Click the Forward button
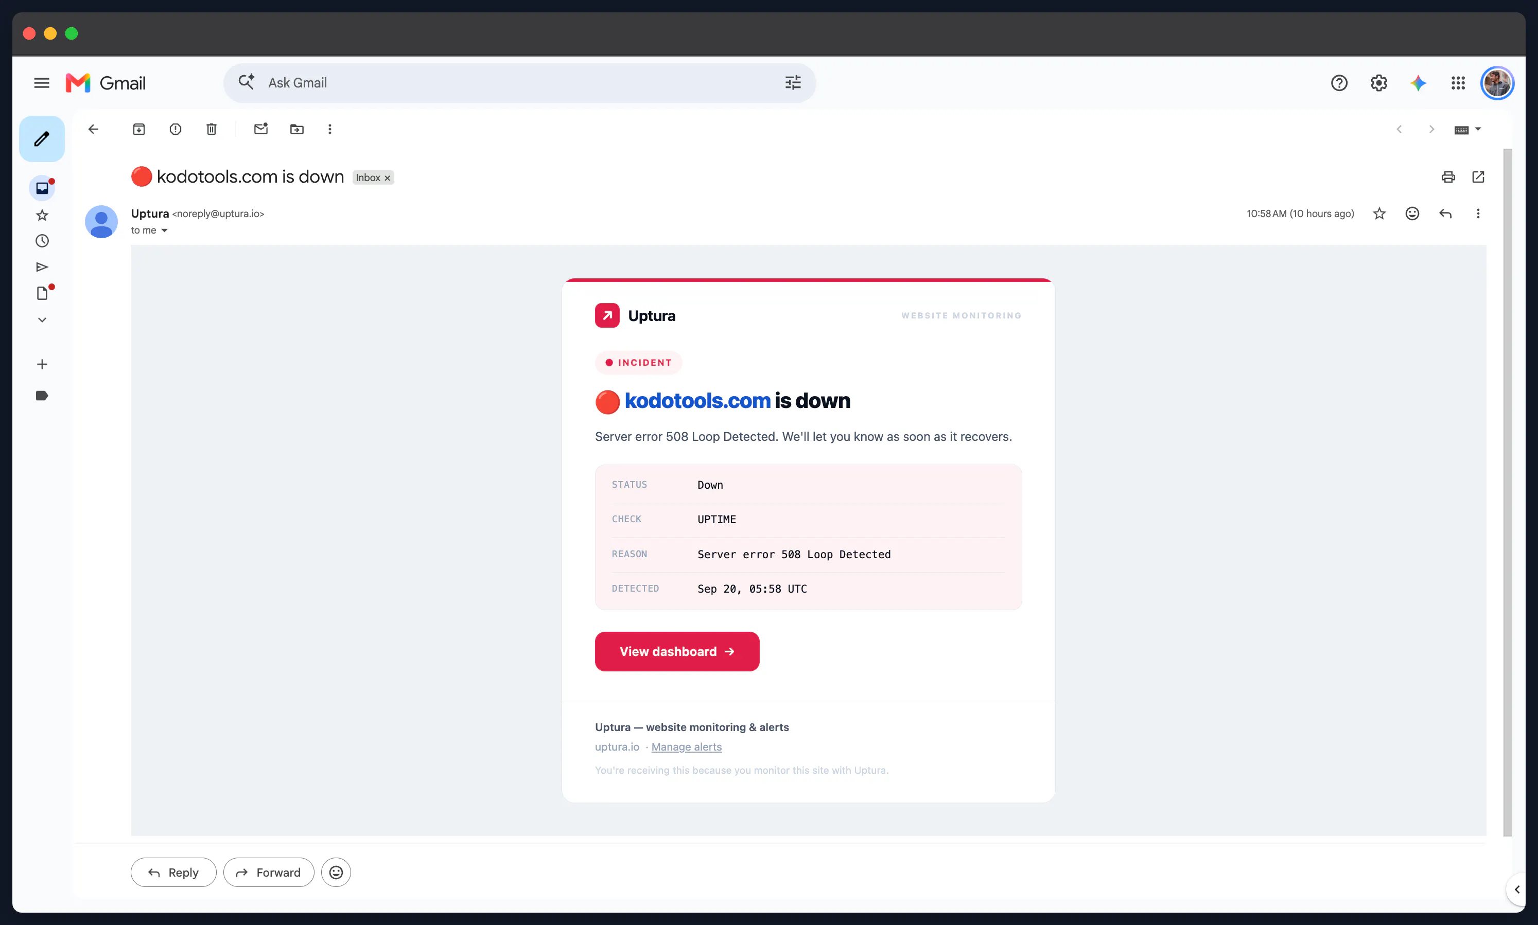Screen dimensions: 1538x925 pyautogui.click(x=269, y=873)
